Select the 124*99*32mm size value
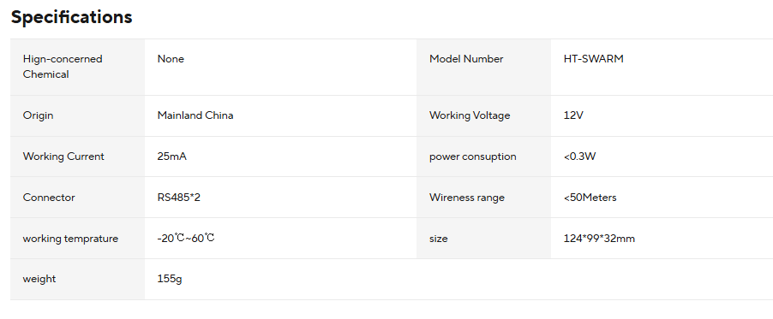The height and width of the screenshot is (319, 773). click(x=599, y=239)
